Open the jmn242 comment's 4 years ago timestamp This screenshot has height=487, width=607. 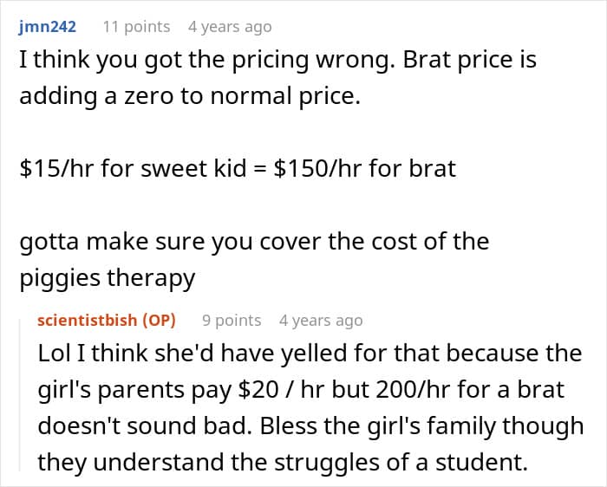click(230, 27)
